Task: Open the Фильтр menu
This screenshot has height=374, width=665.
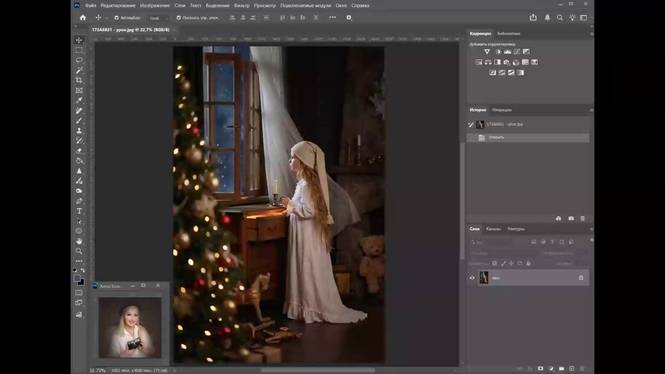Action: [241, 6]
